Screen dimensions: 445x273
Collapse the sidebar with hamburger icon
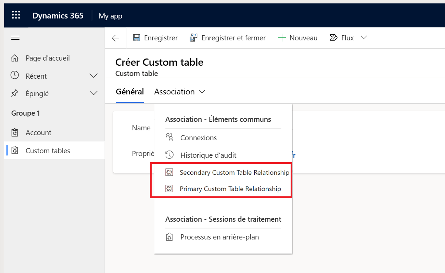pyautogui.click(x=15, y=38)
